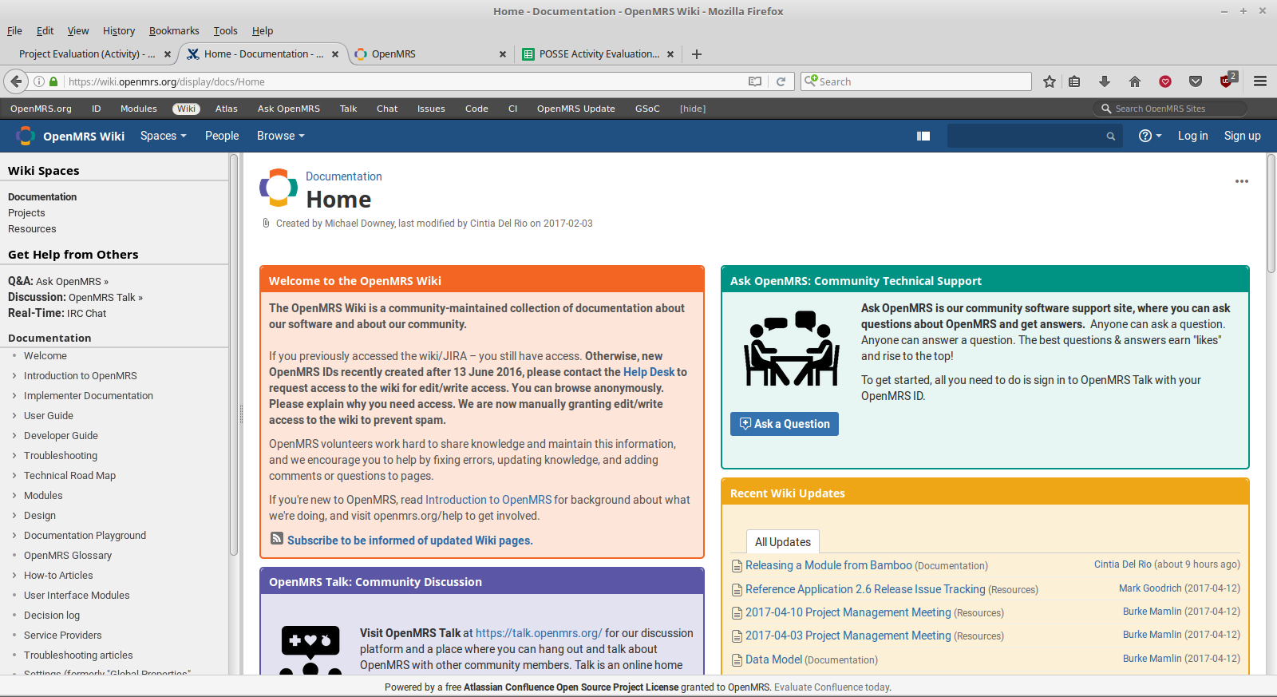1277x697 pixels.
Task: Click the RSS subscribe icon
Action: pos(277,539)
